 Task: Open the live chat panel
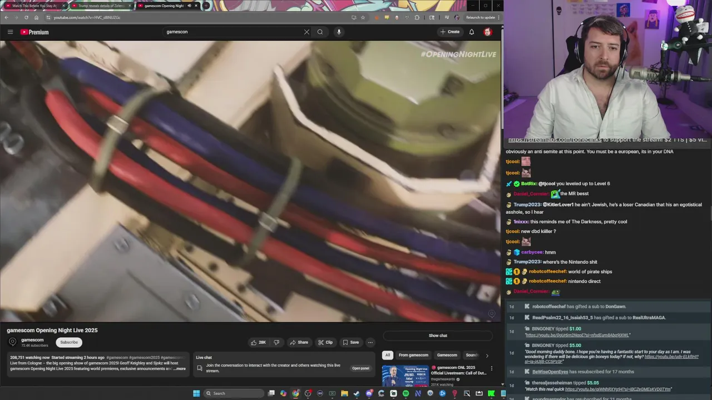tap(360, 368)
